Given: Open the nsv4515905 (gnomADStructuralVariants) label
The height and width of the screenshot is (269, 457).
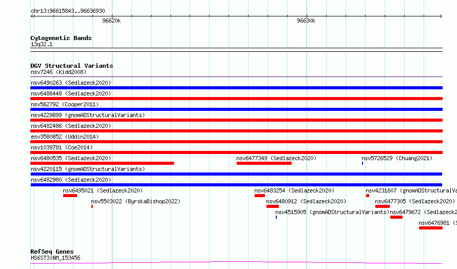Looking at the screenshot, I should 332,212.
